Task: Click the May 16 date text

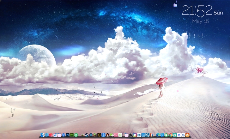Action: 200,21
